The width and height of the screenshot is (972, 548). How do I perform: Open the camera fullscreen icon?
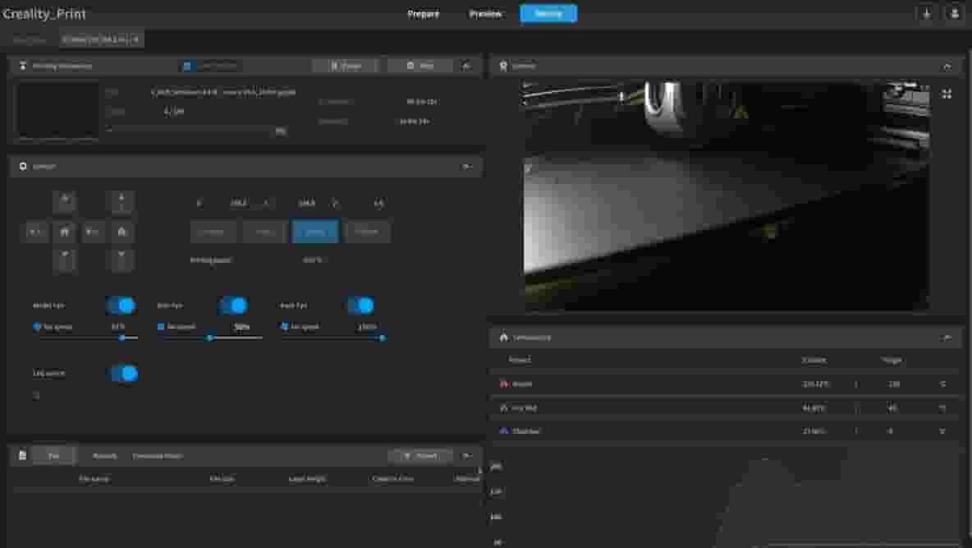[946, 94]
